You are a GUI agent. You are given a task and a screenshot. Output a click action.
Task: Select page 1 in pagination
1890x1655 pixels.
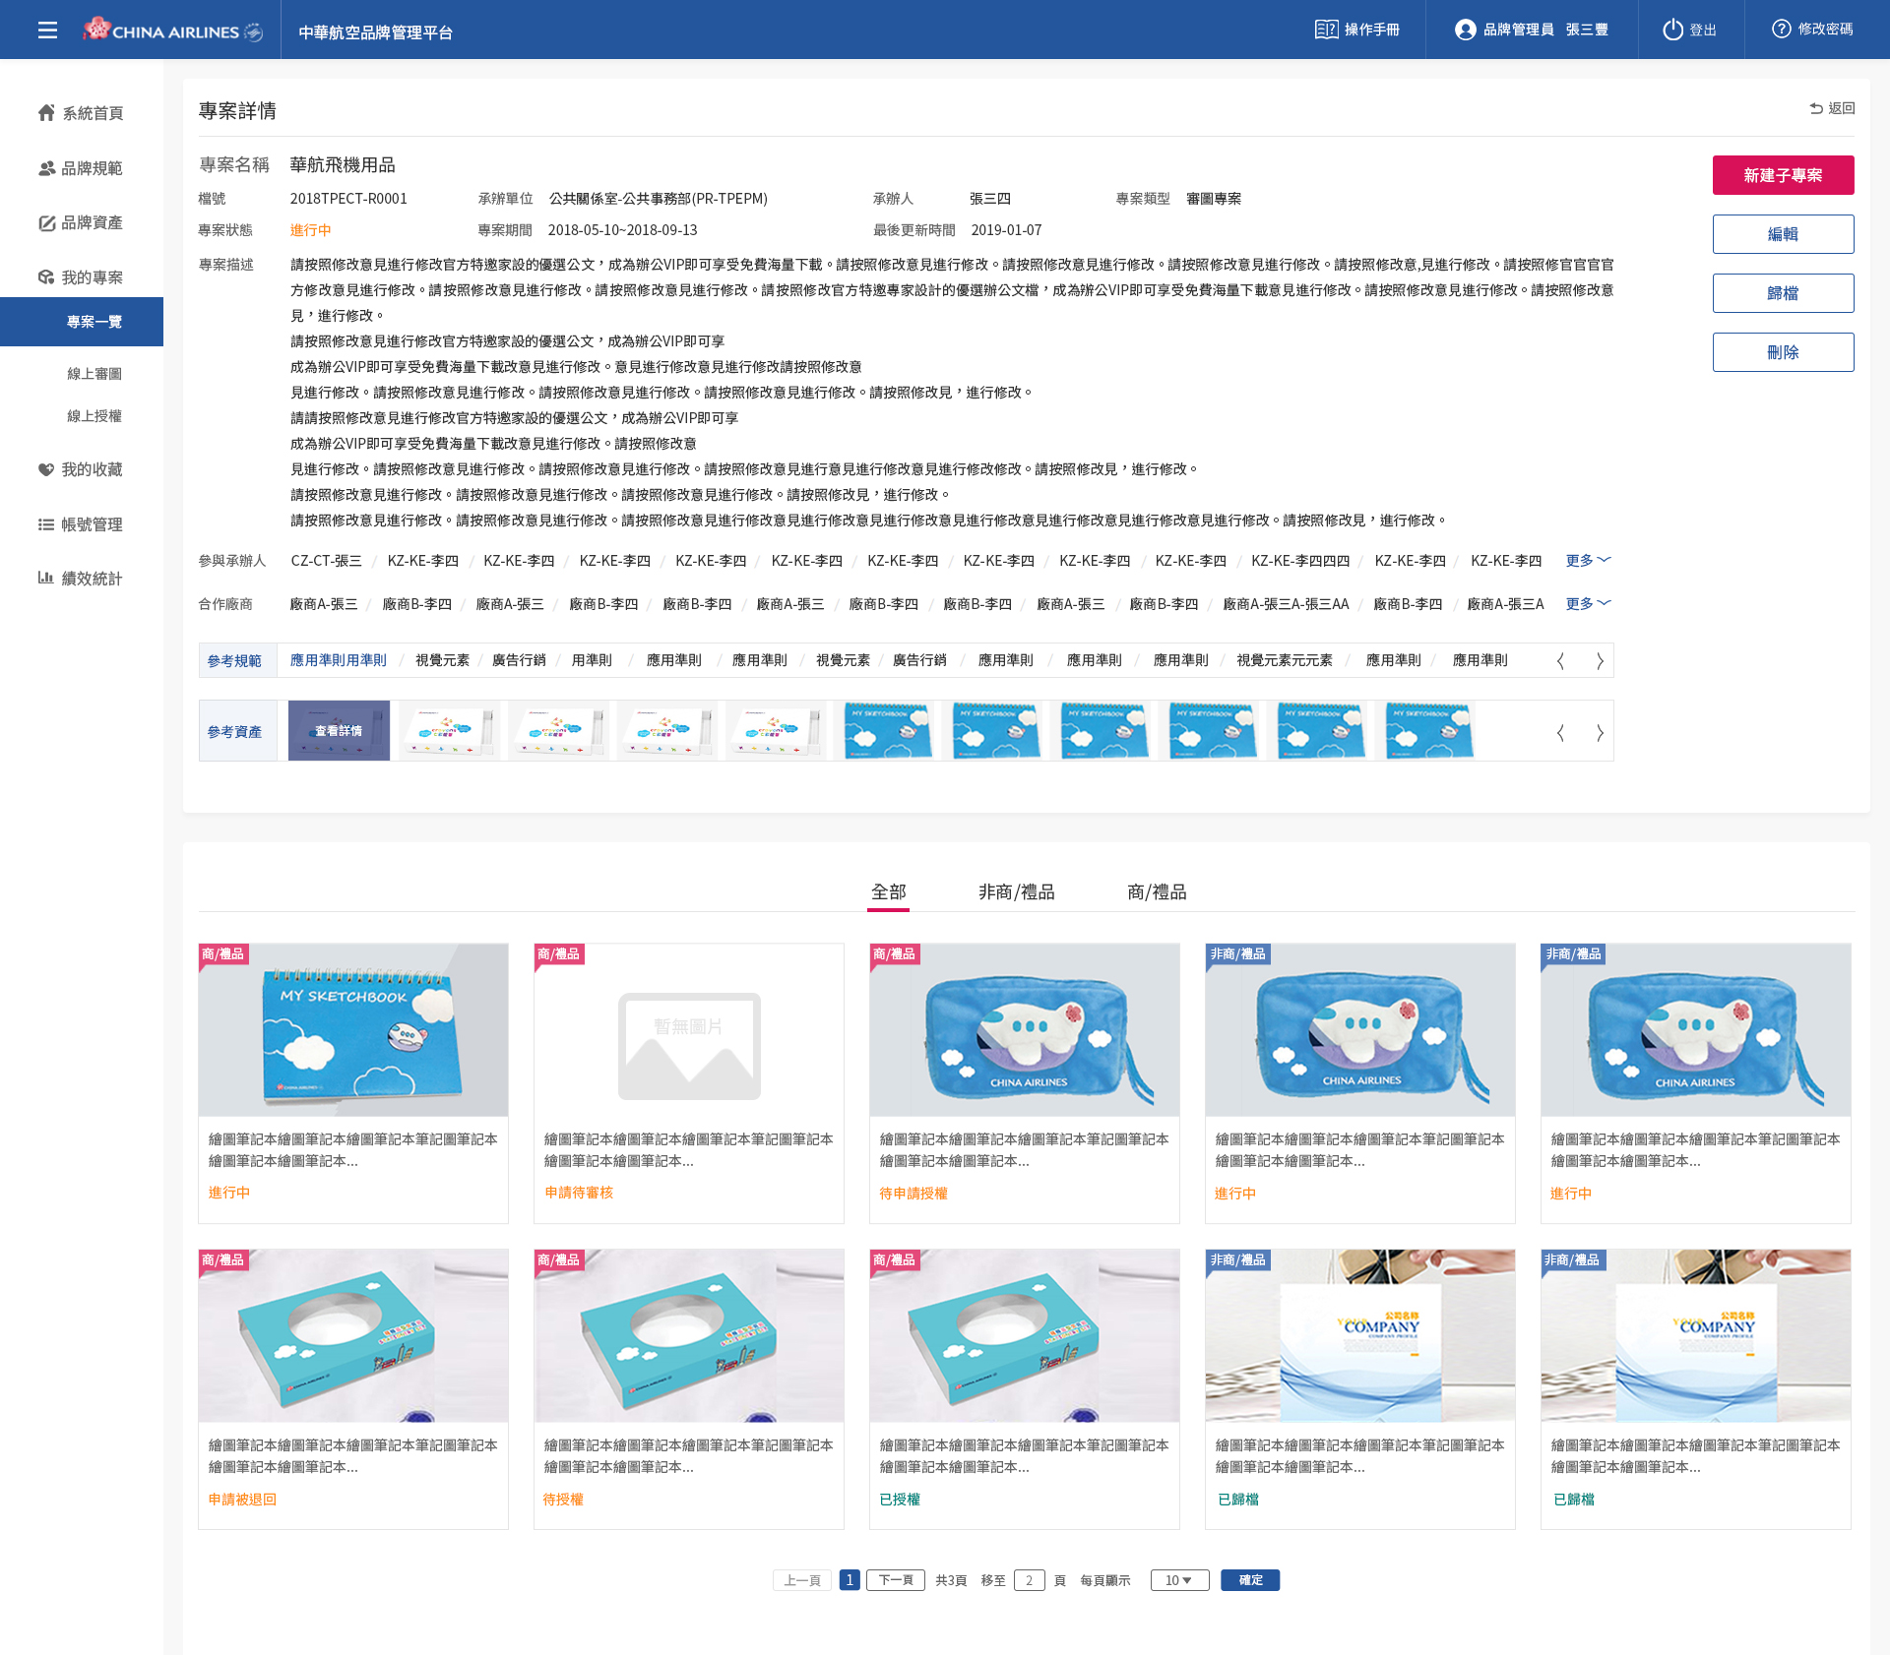click(x=850, y=1580)
